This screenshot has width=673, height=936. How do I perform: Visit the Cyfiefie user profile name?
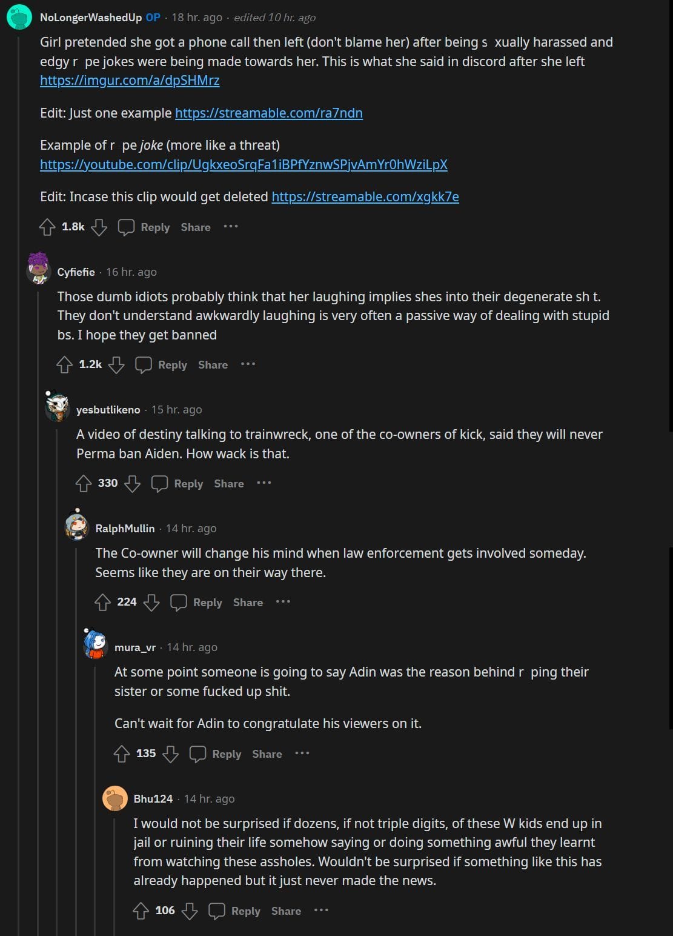point(76,272)
